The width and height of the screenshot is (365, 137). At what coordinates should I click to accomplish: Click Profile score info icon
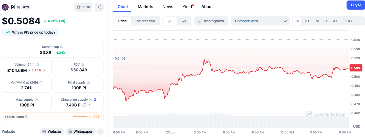point(27,117)
